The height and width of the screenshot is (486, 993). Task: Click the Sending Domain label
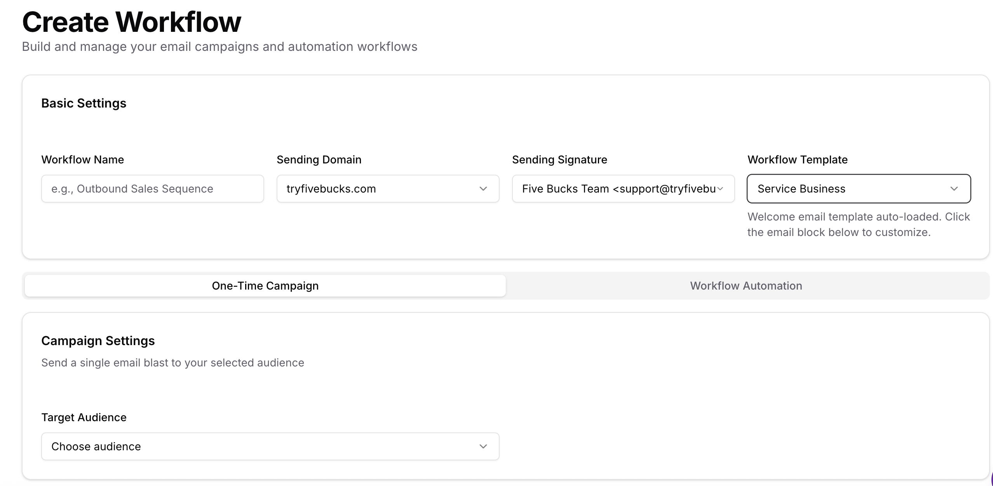click(319, 160)
